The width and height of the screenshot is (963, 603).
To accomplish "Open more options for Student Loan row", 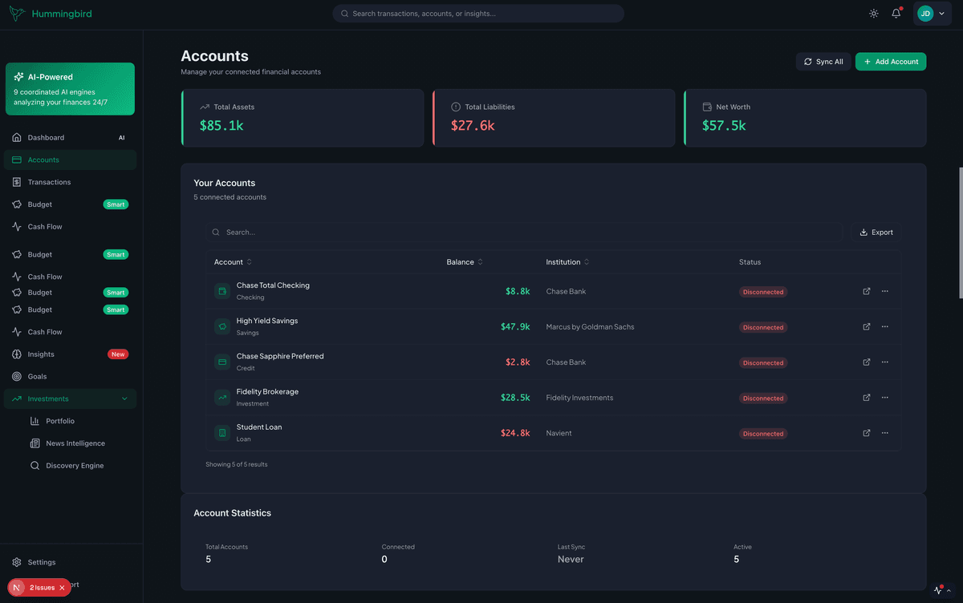I will point(885,433).
